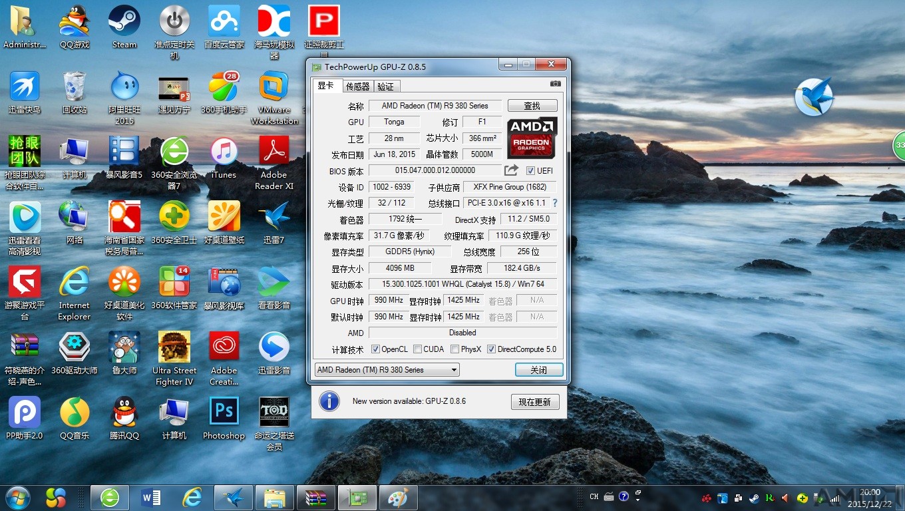The height and width of the screenshot is (511, 905).
Task: Click the bus interface question mark
Action: [x=555, y=203]
